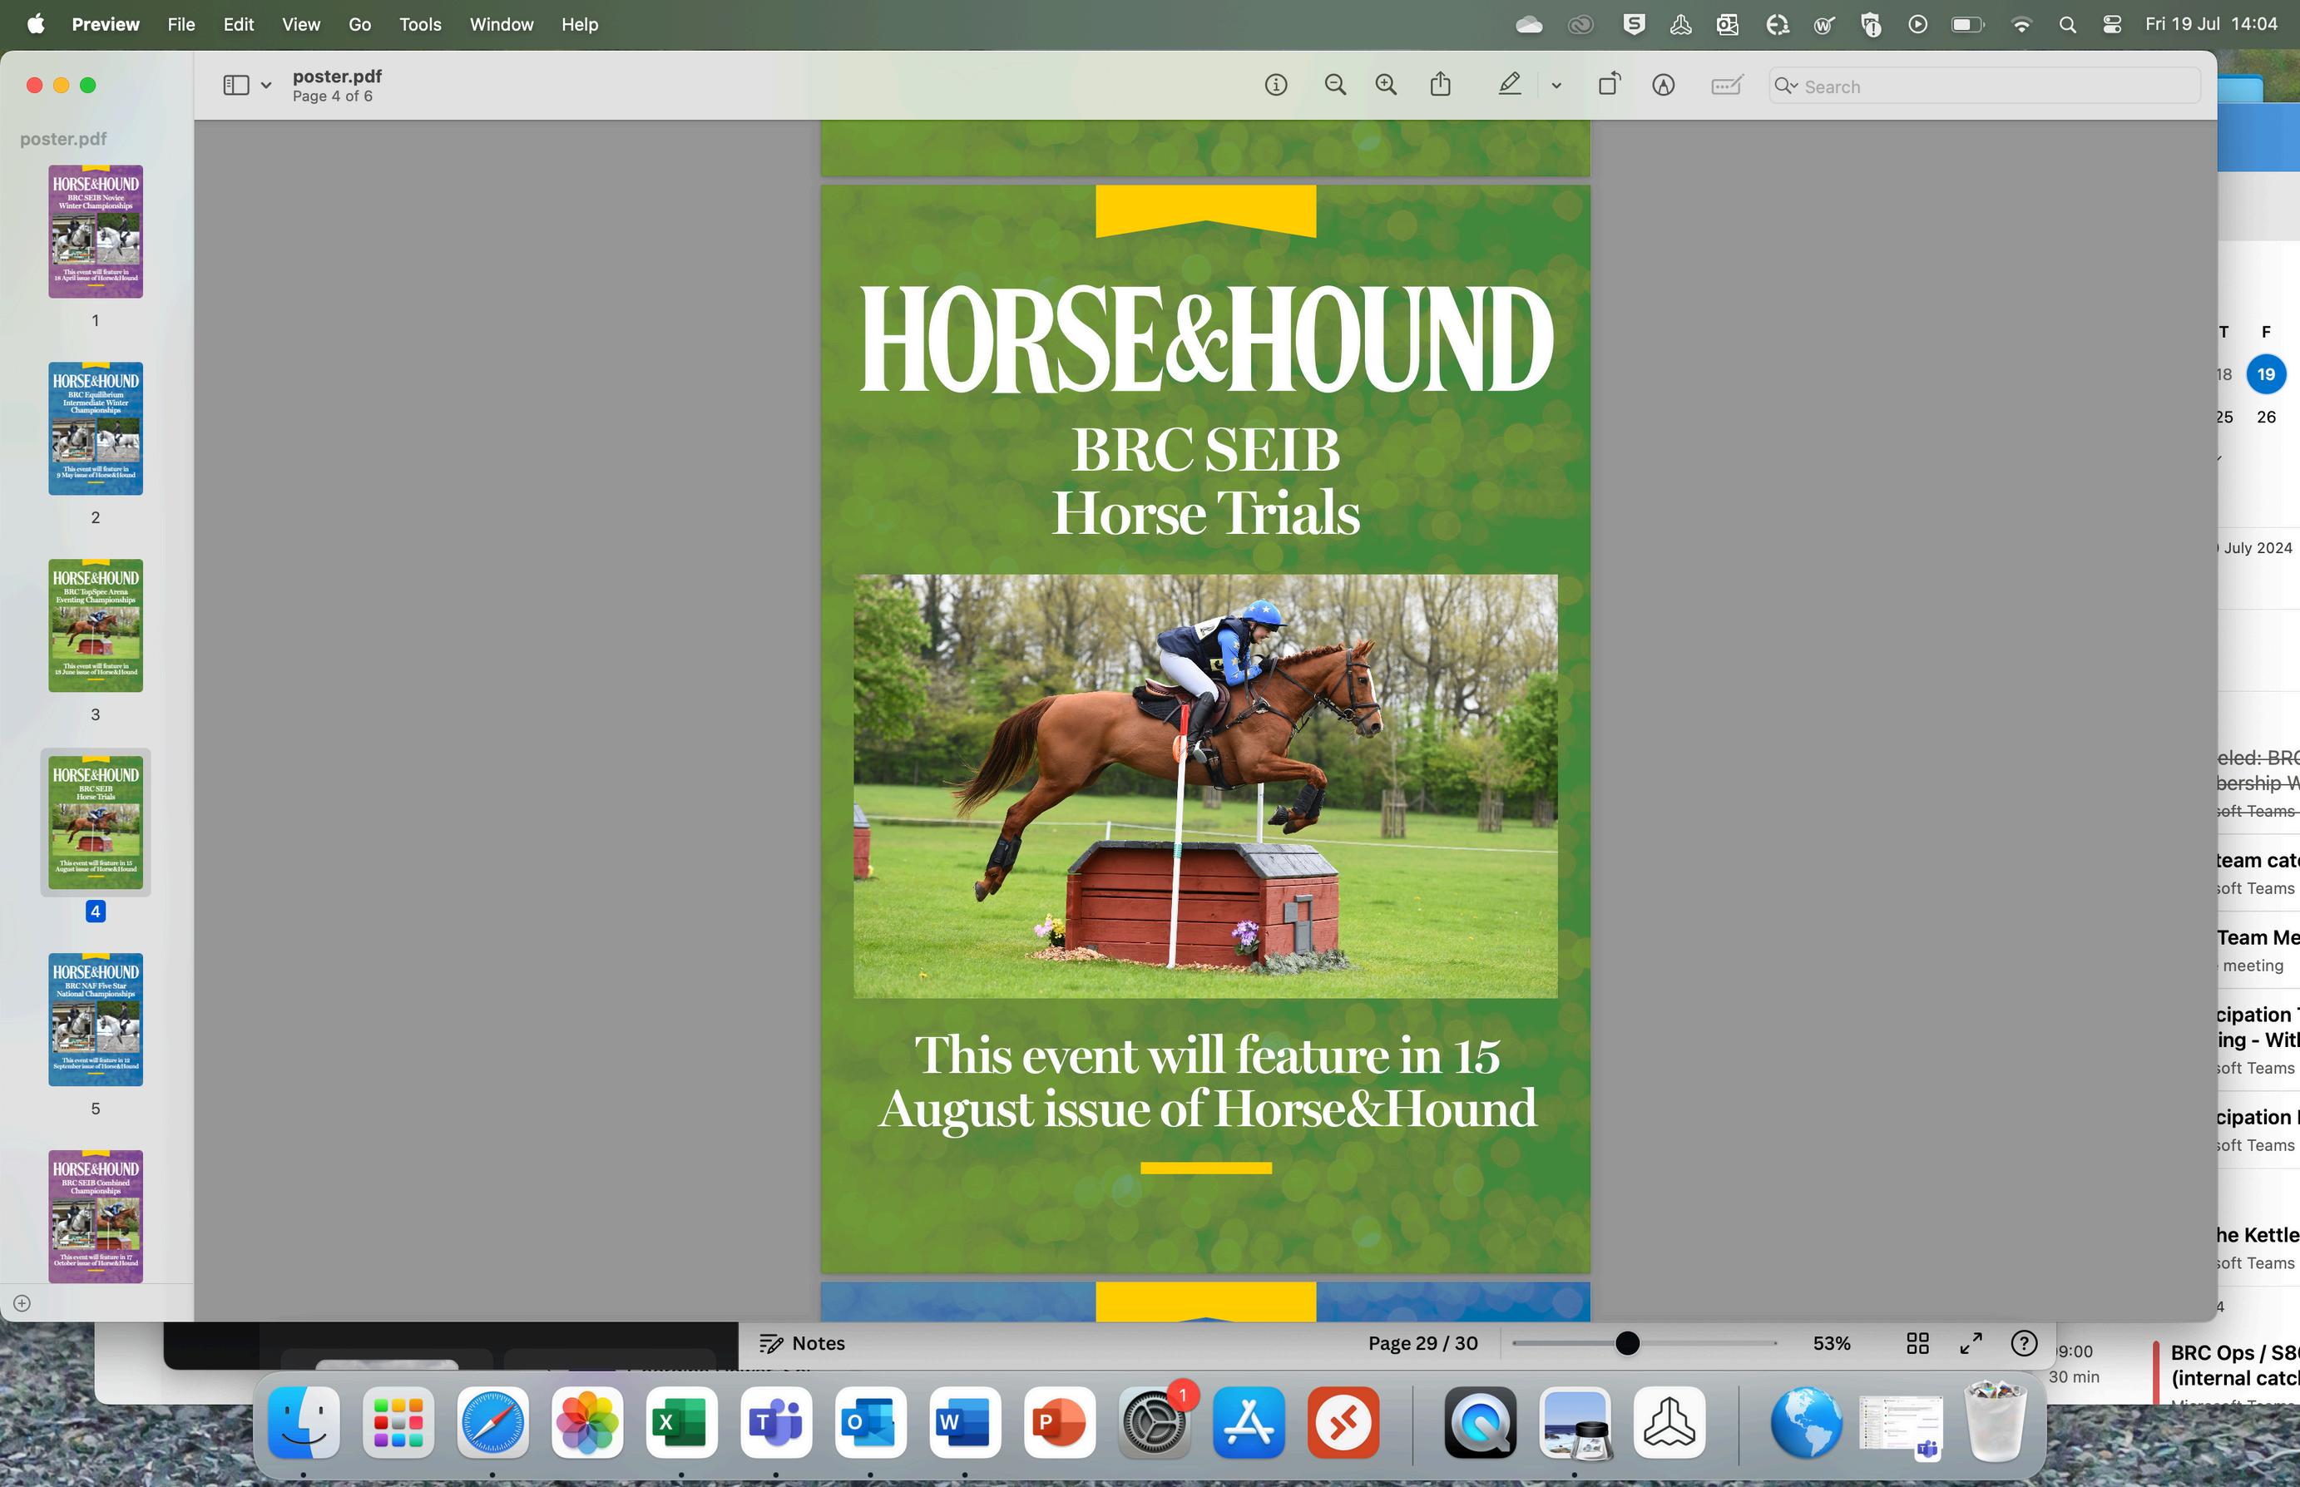Viewport: 2300px width, 1487px height.
Task: Open the highlight colour dropdown arrow
Action: click(x=1556, y=85)
